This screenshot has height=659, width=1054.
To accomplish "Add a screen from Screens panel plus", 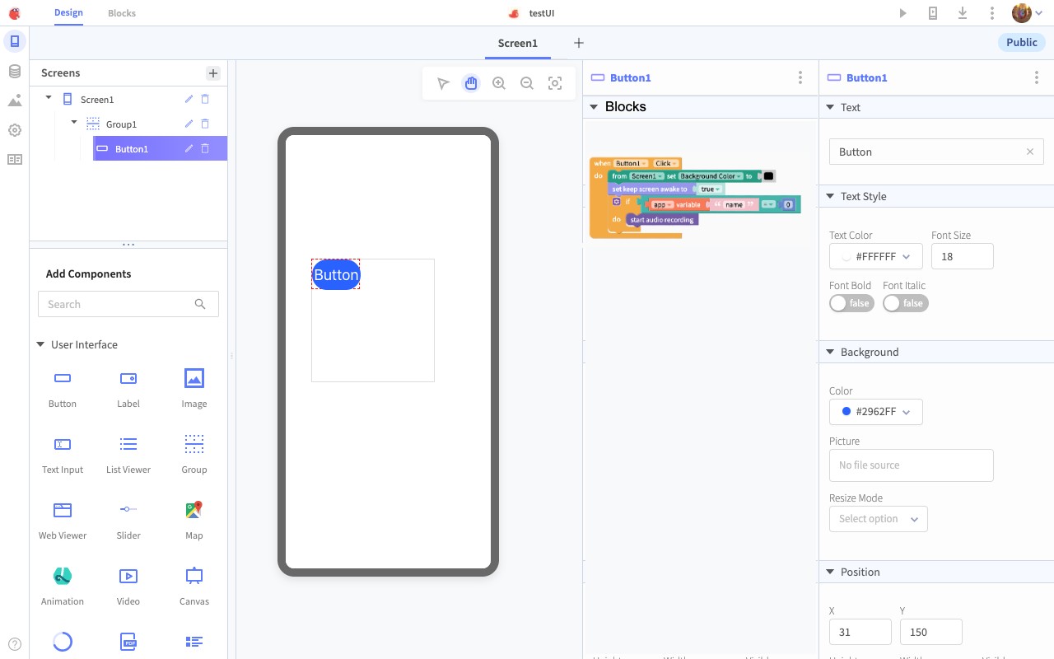I will [x=213, y=73].
